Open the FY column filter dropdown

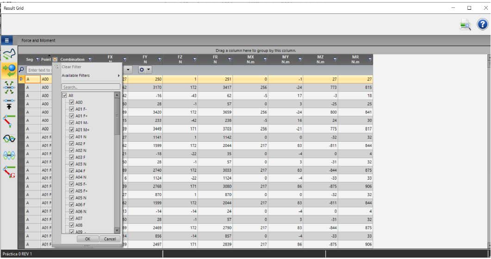(160, 59)
